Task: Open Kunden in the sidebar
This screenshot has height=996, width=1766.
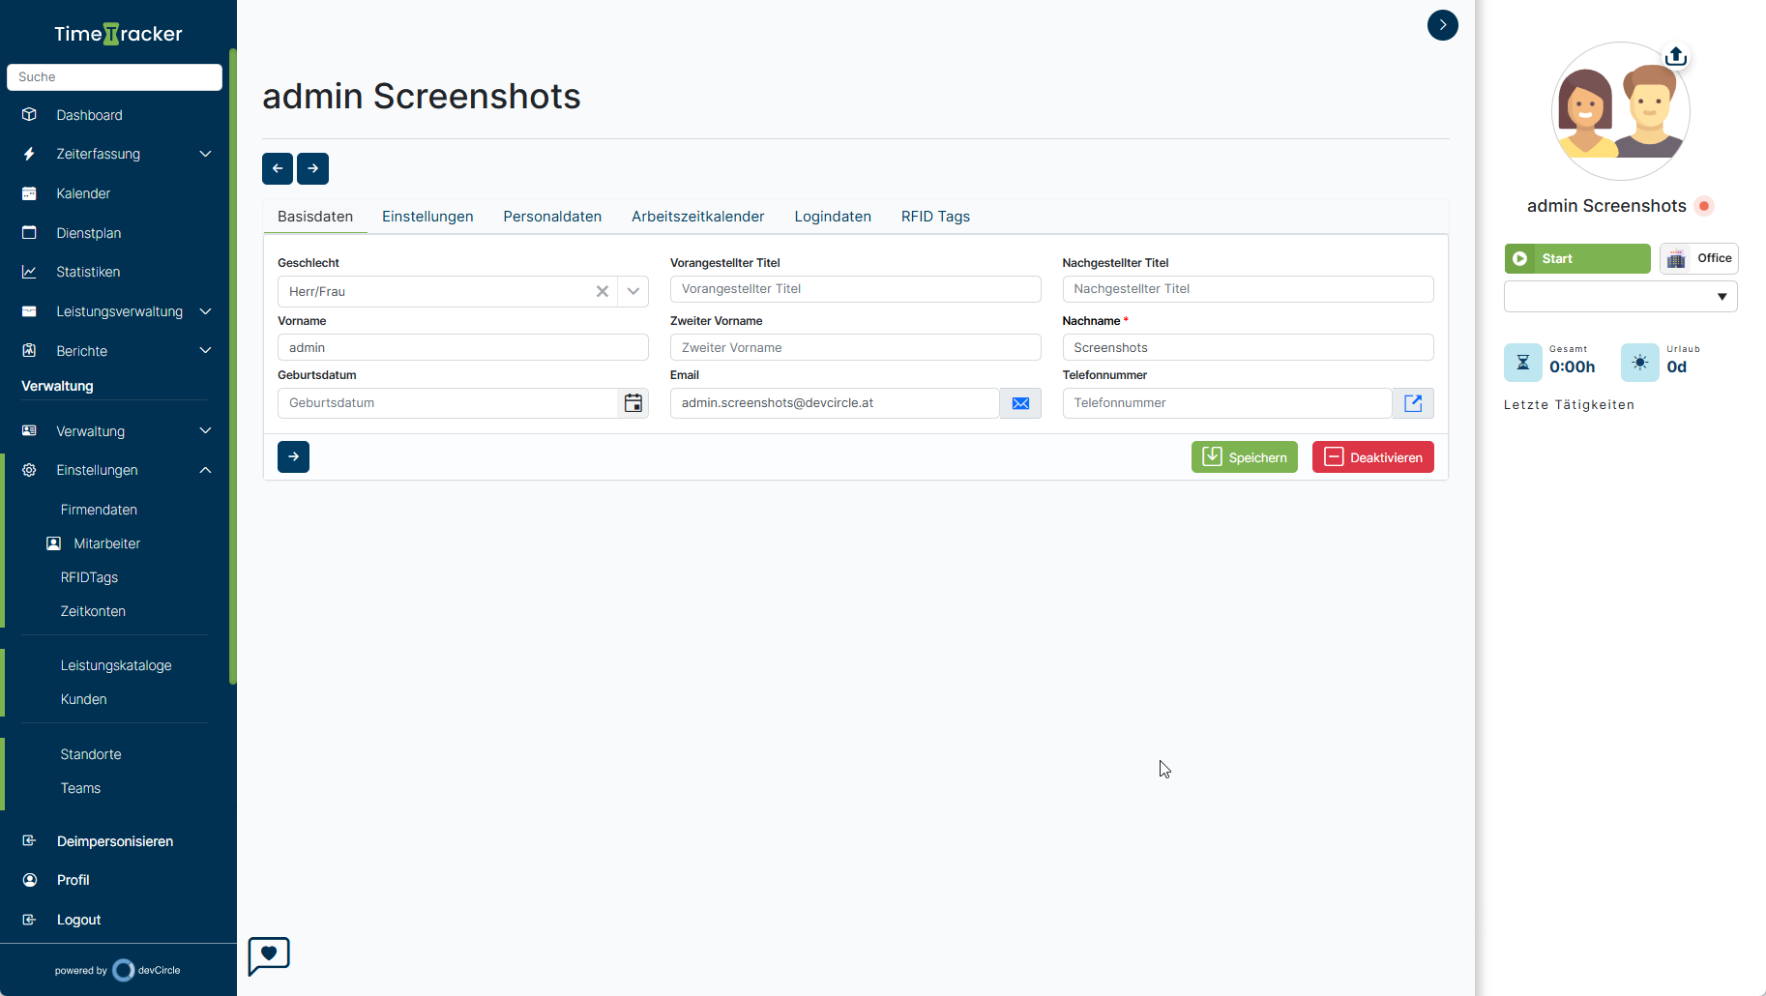Action: pos(83,699)
